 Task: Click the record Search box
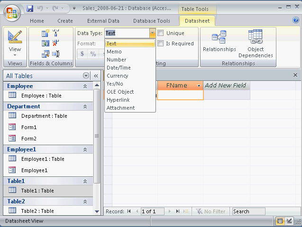[248, 211]
